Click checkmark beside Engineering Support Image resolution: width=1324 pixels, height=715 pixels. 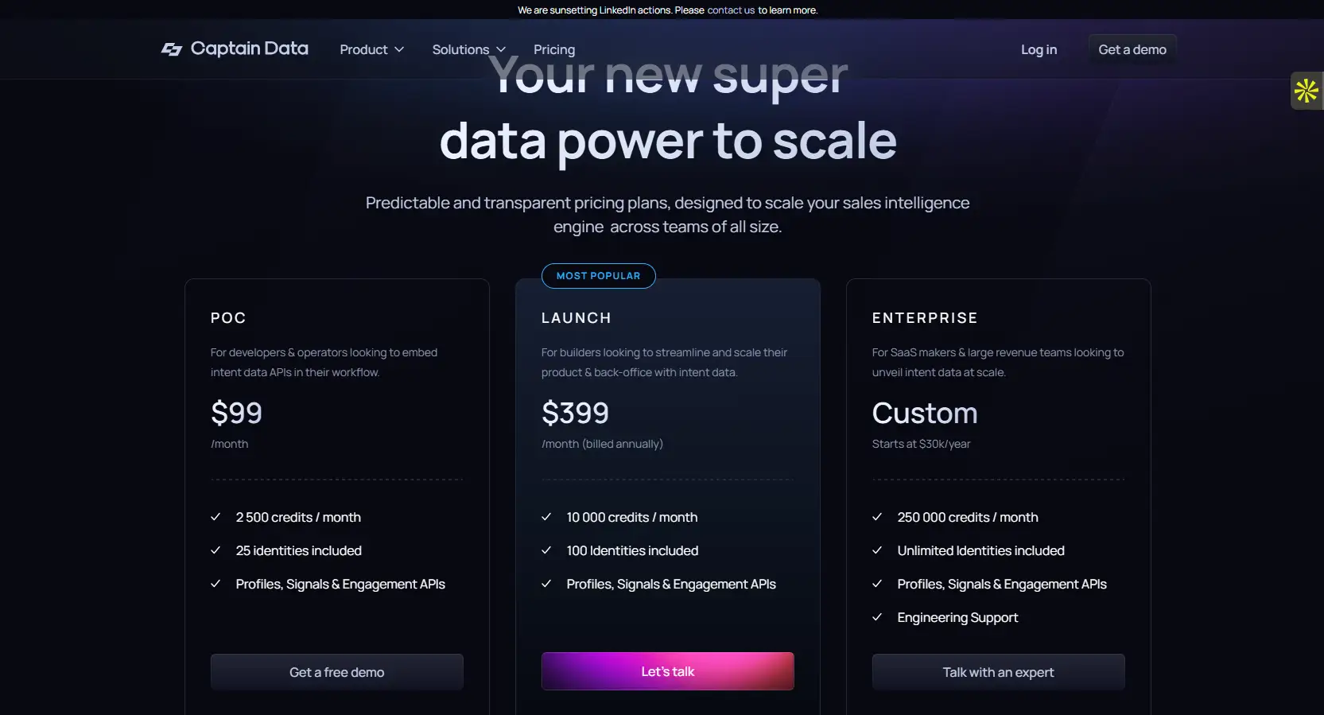coord(877,617)
